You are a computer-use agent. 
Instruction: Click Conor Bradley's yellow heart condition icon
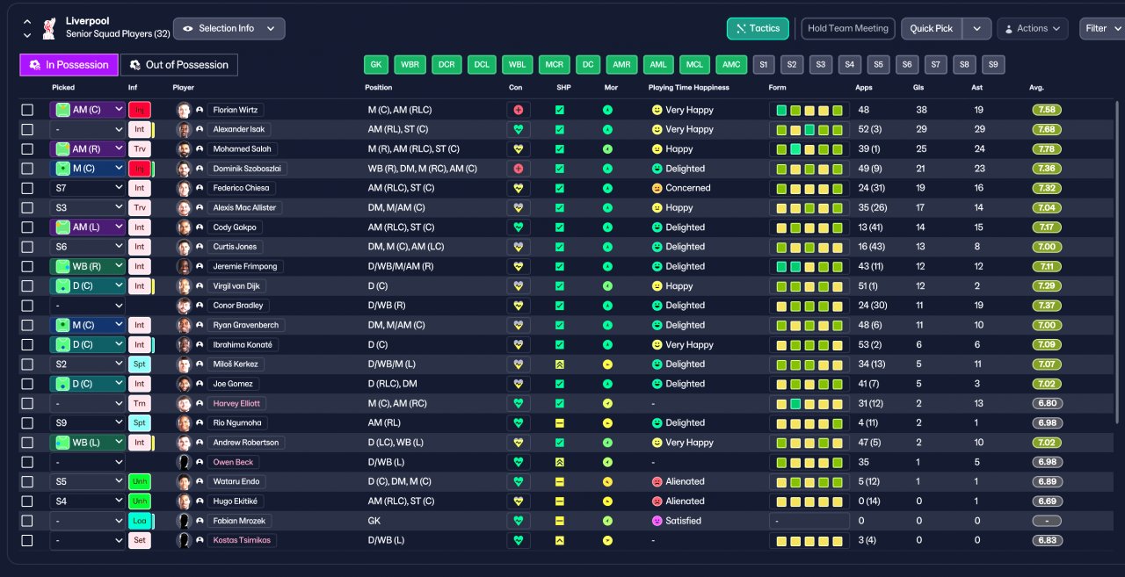click(x=519, y=306)
